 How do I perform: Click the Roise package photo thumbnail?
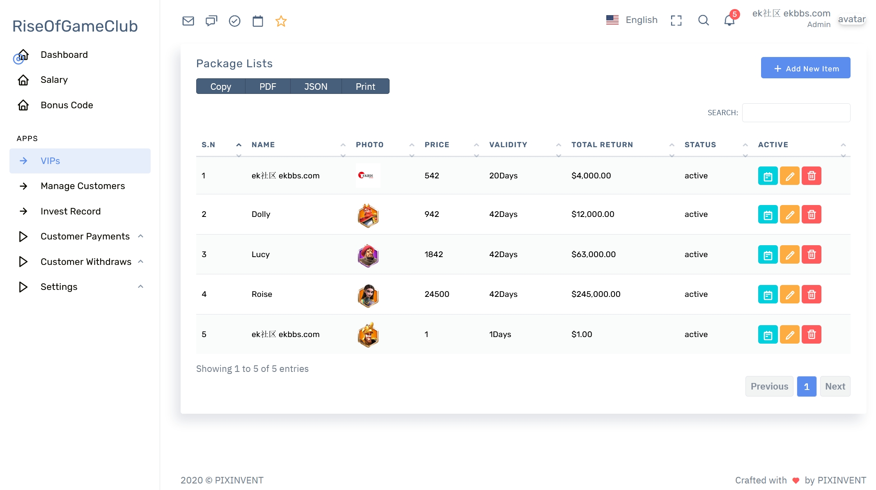click(368, 296)
